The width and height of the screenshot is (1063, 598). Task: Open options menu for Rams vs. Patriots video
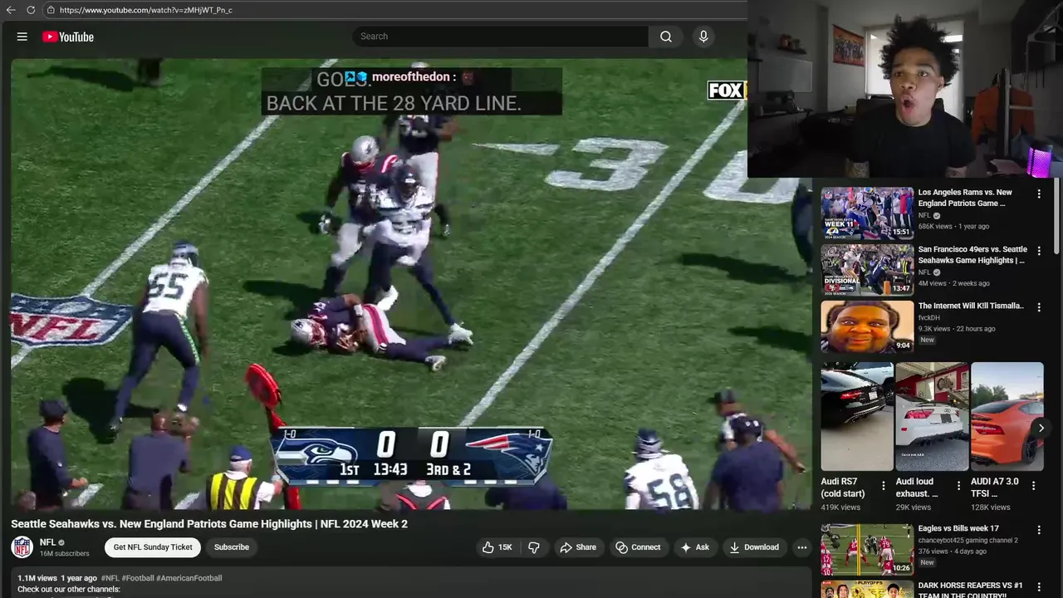pos(1038,194)
